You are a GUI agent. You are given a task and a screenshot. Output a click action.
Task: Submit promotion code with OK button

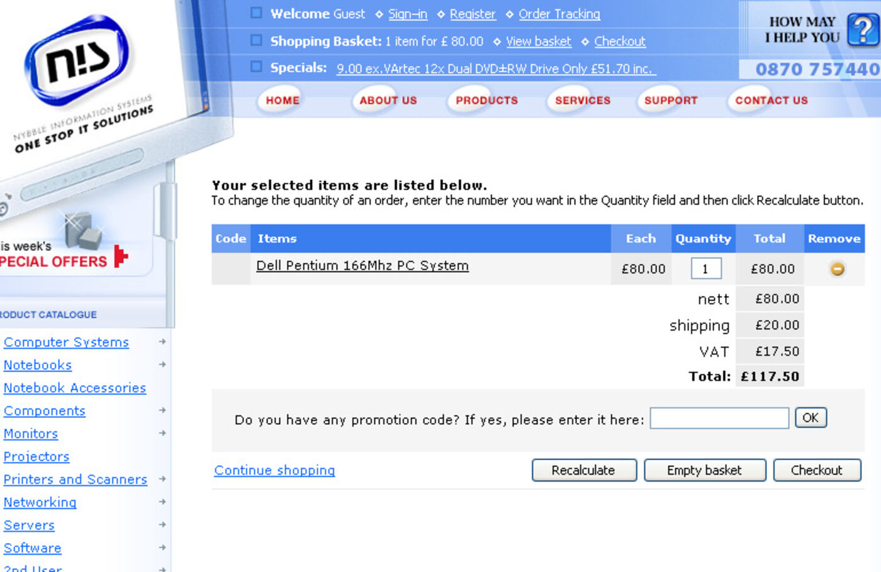point(811,418)
